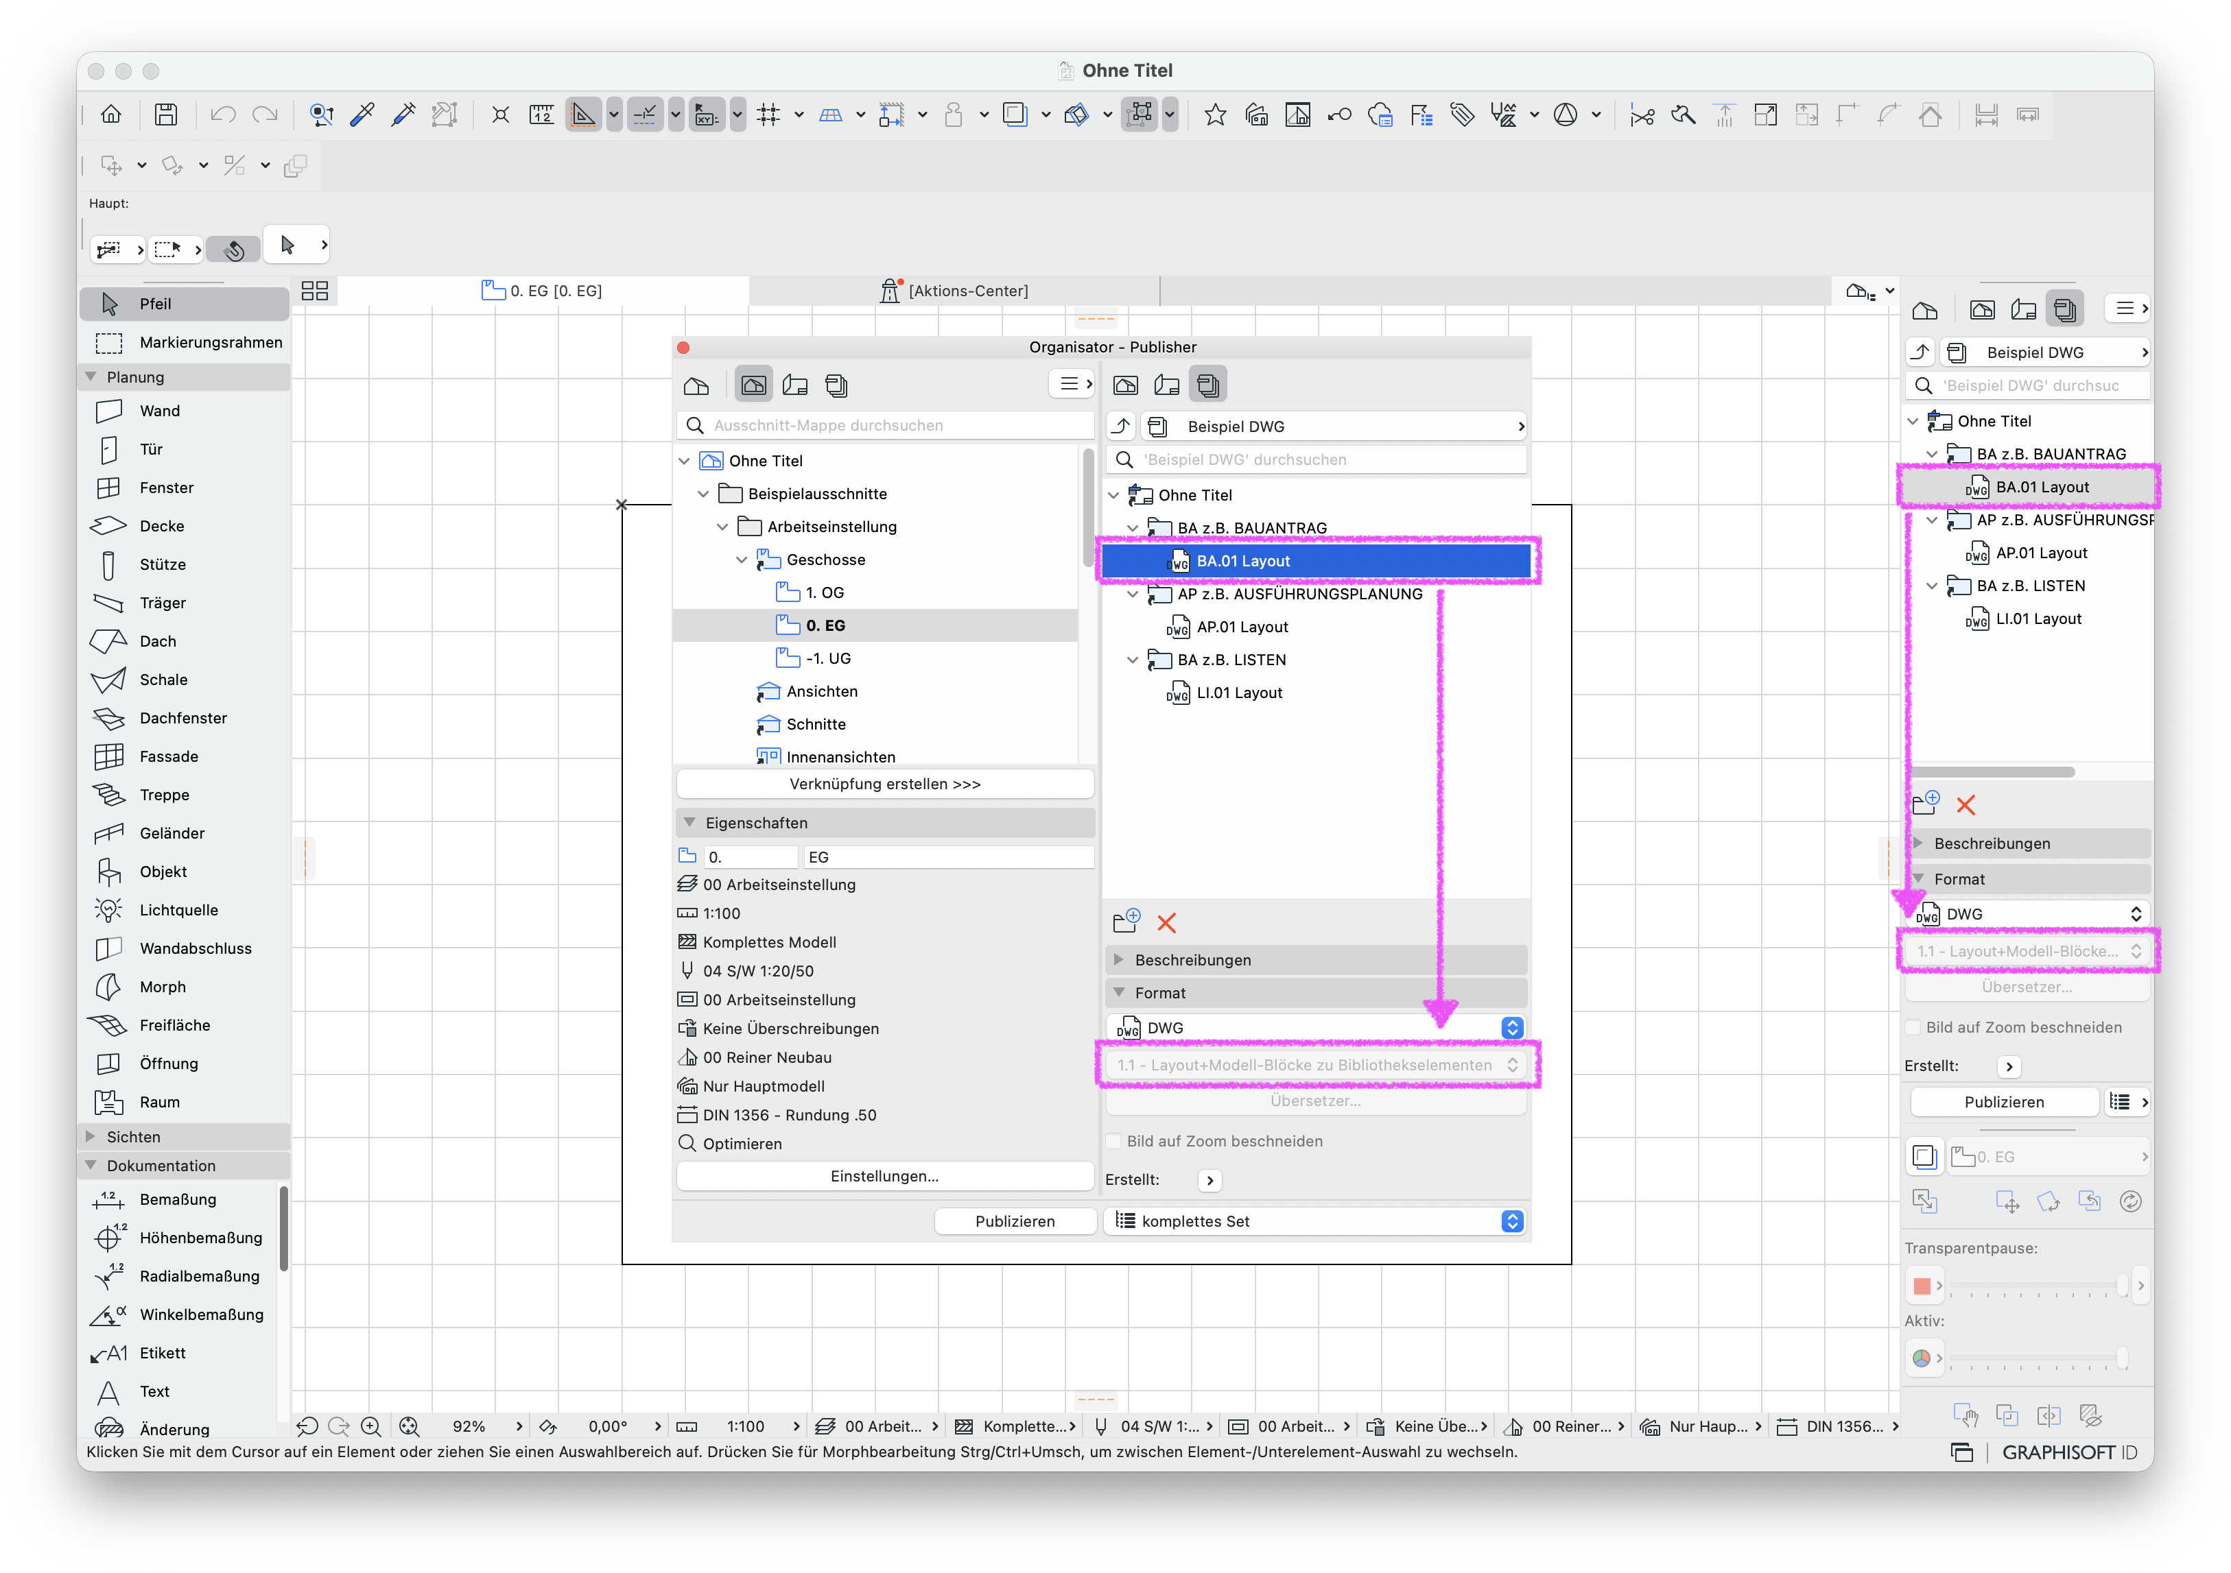Toggle the guide lines button in toolbar

coord(583,115)
